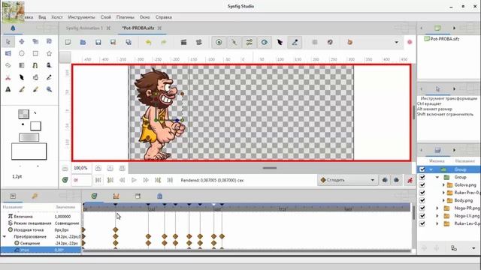The image size is (481, 270).
Task: Click the current frame field 0f
Action: (x=82, y=180)
